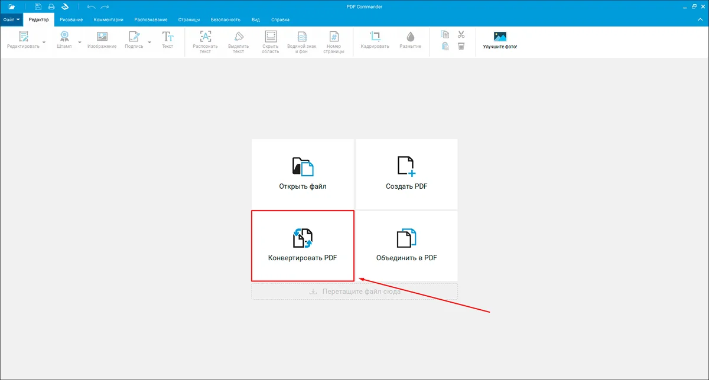Viewport: 709px width, 380px height.
Task: Click the open folder icon in title bar
Action: click(12, 6)
